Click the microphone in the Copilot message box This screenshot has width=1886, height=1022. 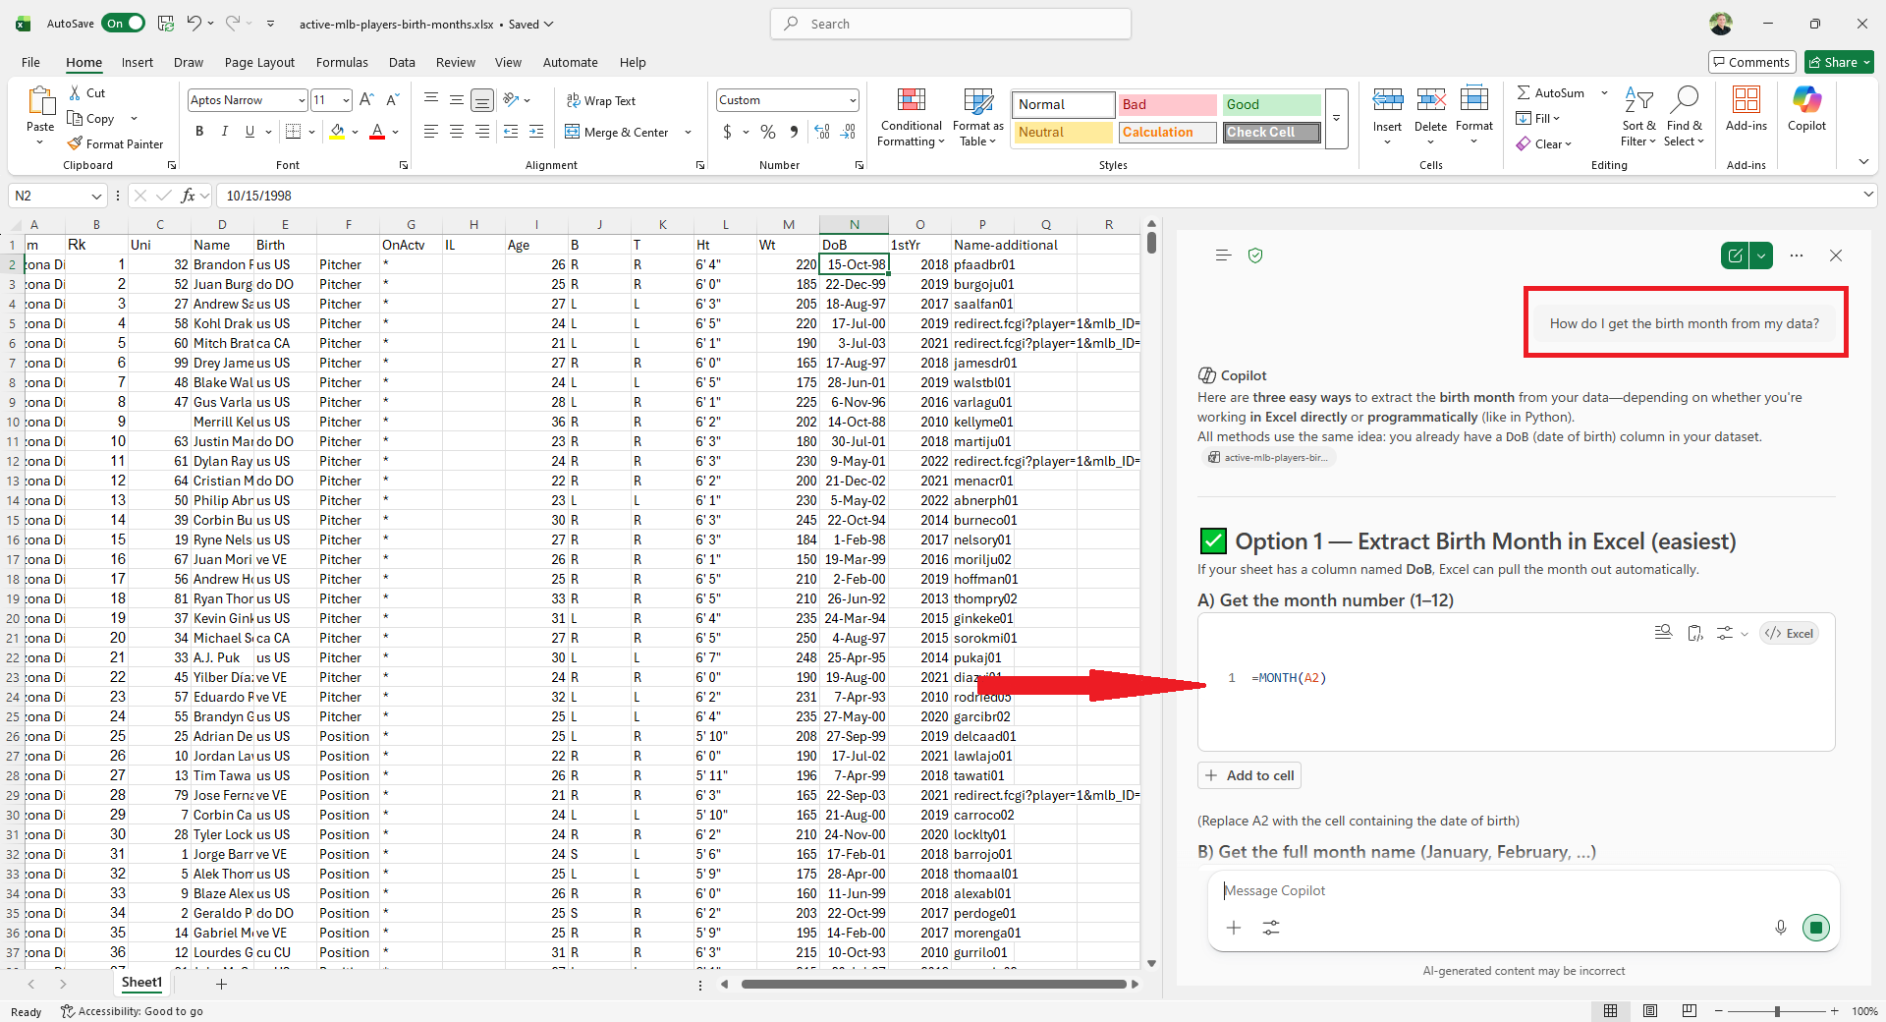1780,927
